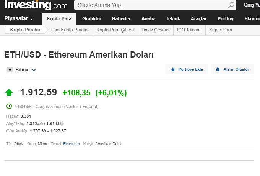Click the Investing.com logo

[36, 5]
